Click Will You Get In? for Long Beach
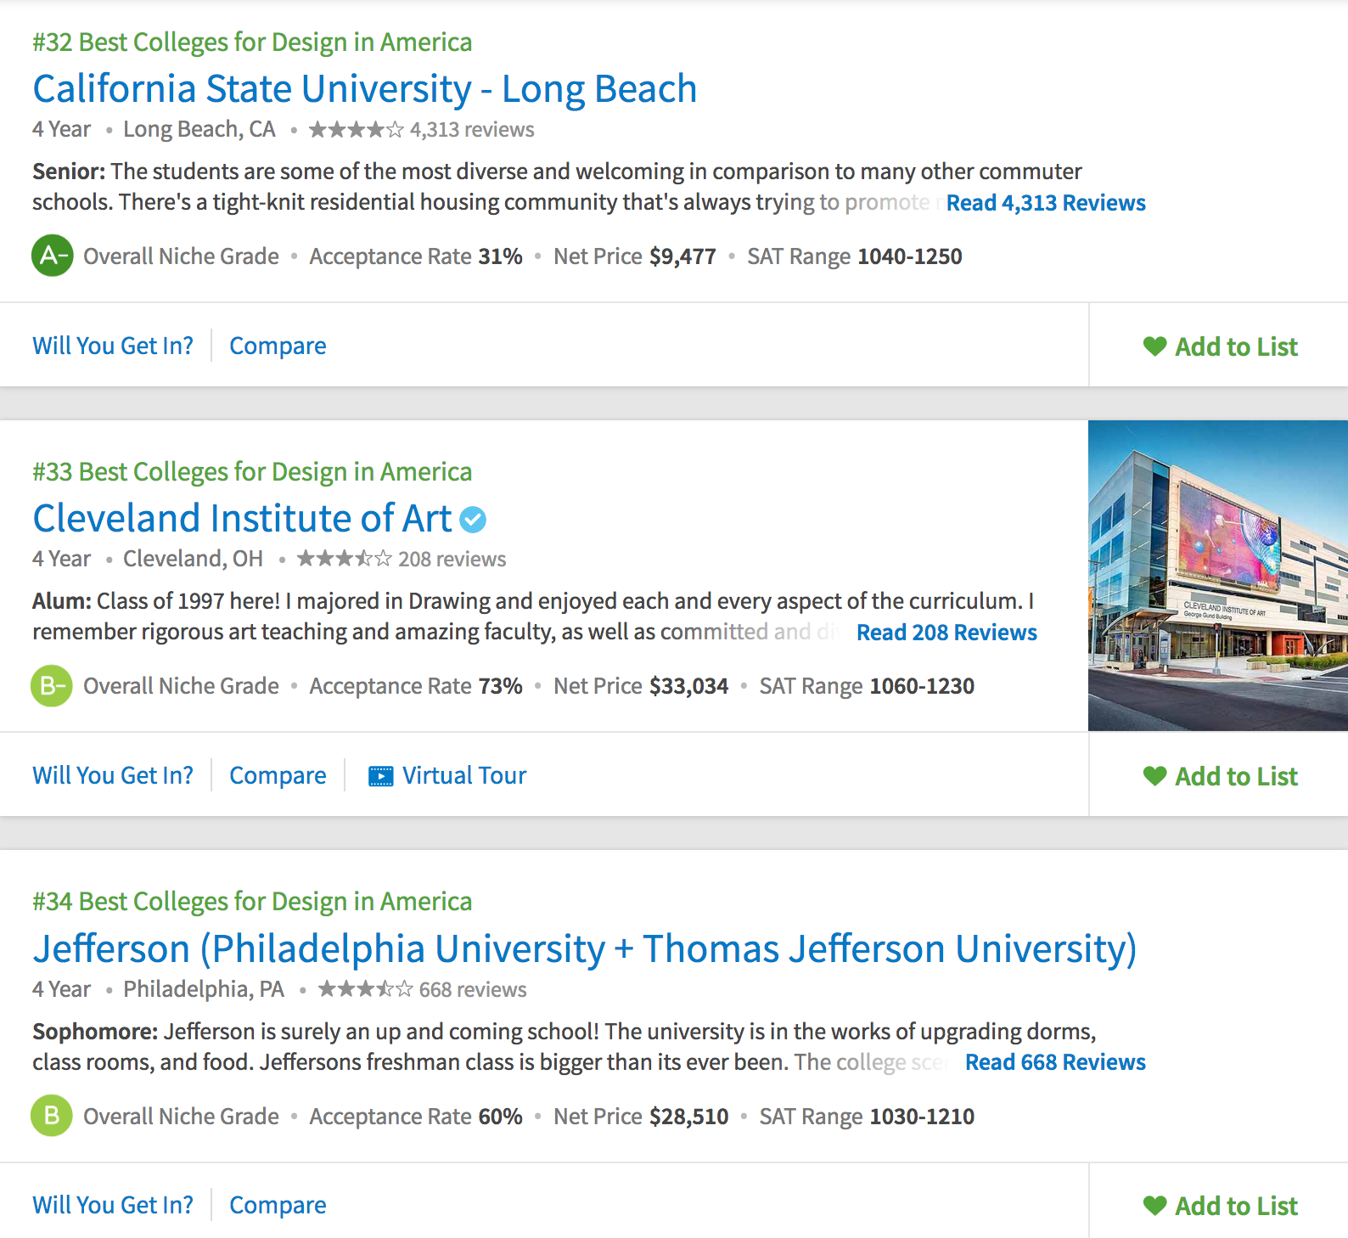This screenshot has width=1348, height=1238. tap(113, 346)
